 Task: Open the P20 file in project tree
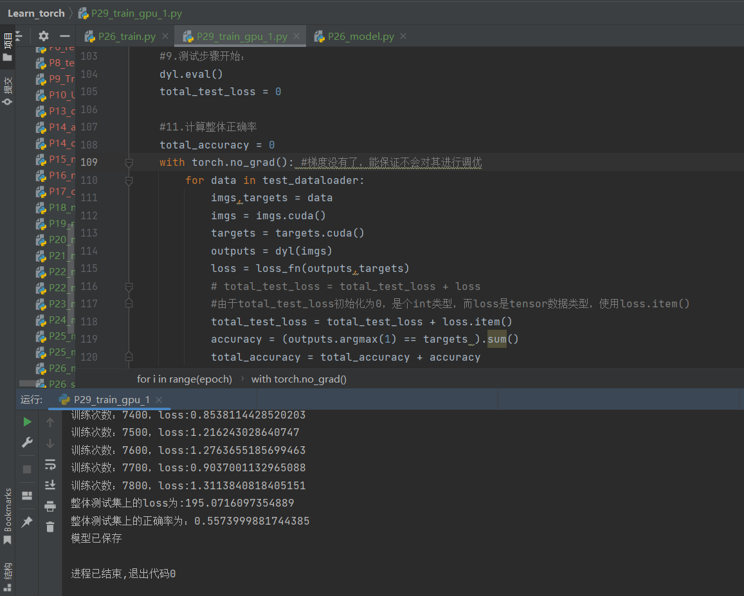(55, 240)
